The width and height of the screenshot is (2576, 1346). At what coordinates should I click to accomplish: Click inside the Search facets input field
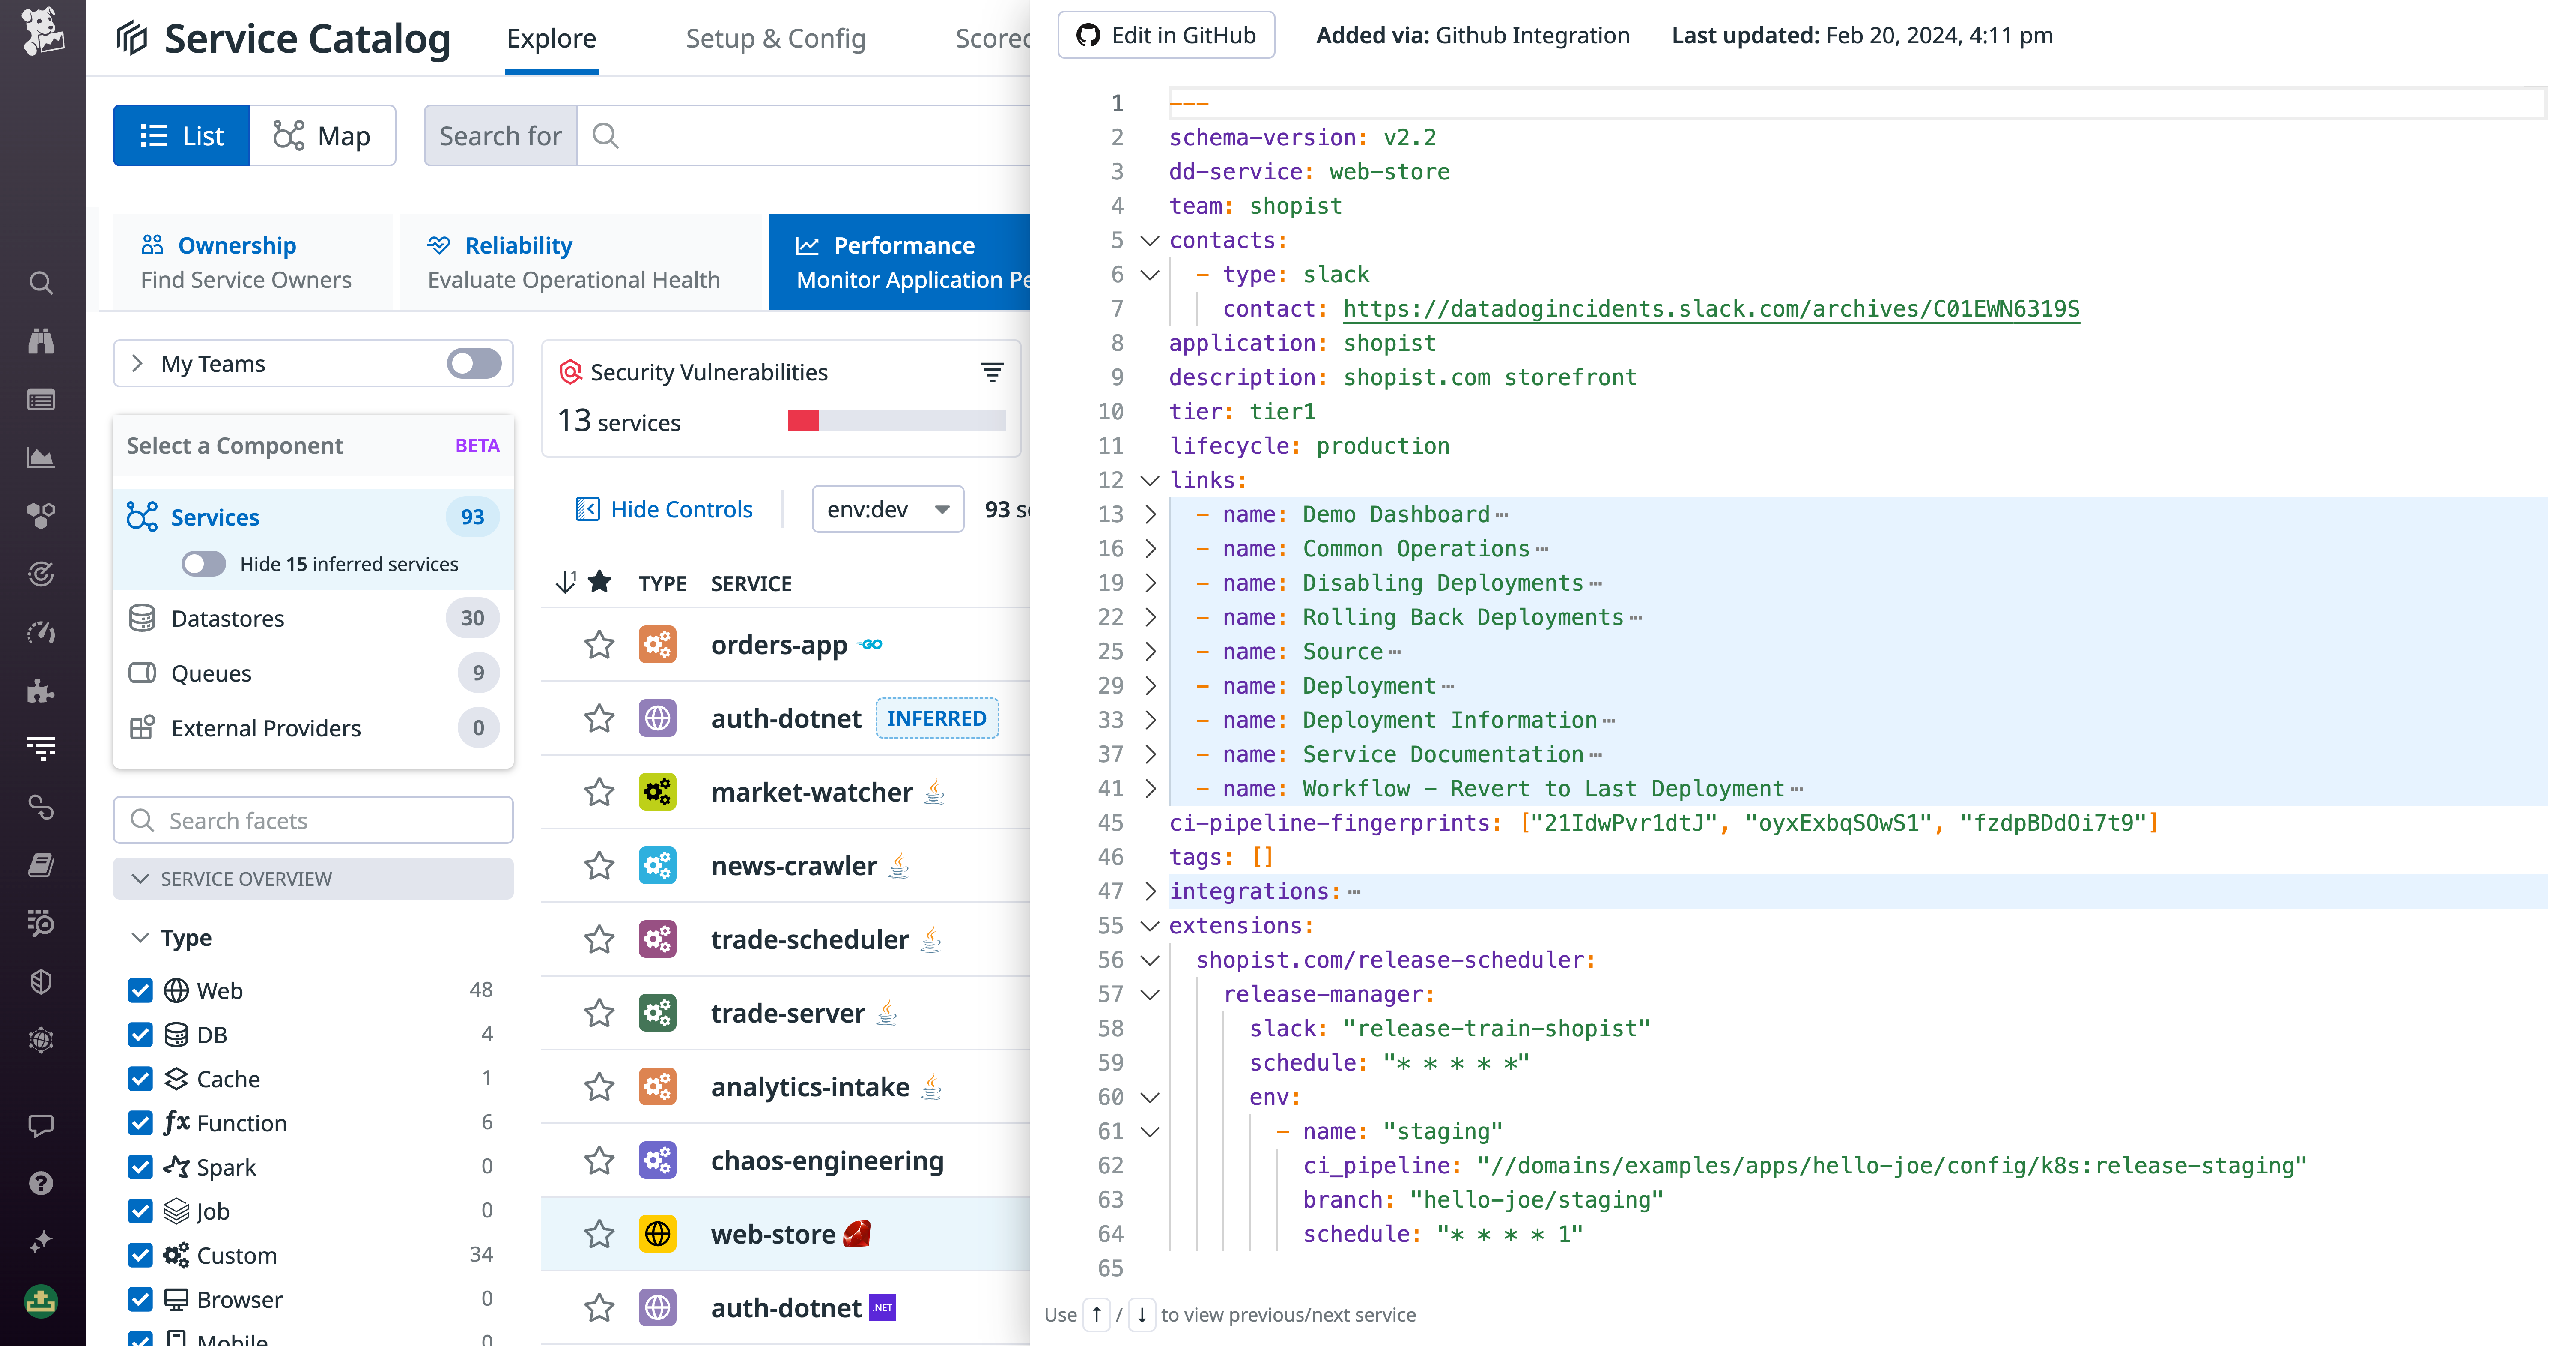click(313, 820)
